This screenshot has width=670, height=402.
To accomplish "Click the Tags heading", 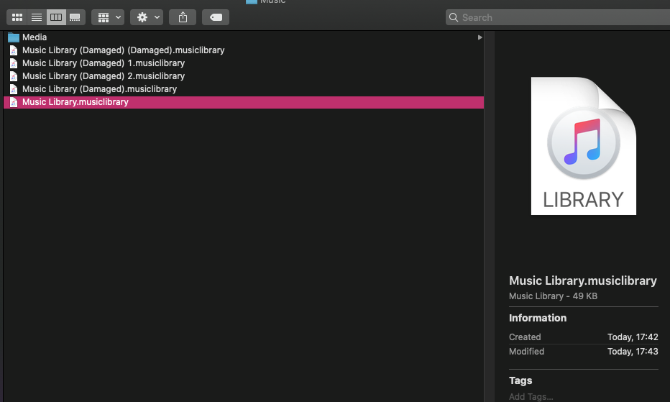I will click(x=520, y=380).
